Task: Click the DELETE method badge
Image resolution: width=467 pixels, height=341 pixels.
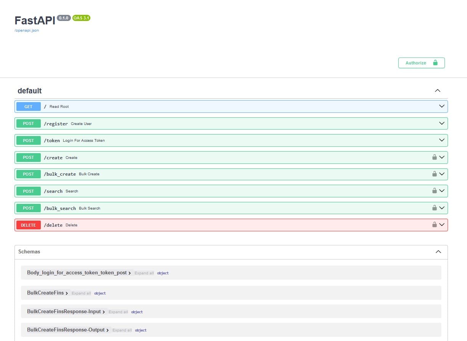Action: [x=29, y=225]
